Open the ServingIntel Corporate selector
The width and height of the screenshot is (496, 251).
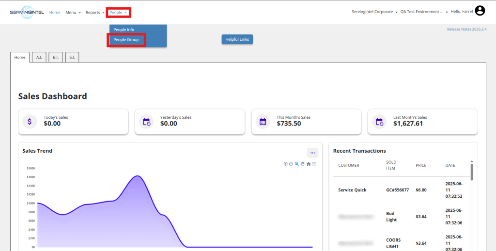[374, 12]
